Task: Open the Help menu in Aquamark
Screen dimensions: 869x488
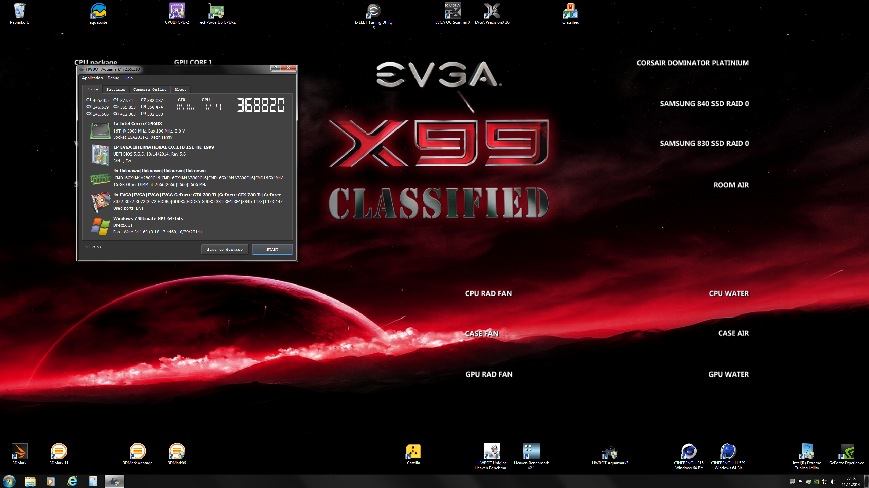Action: coord(128,78)
